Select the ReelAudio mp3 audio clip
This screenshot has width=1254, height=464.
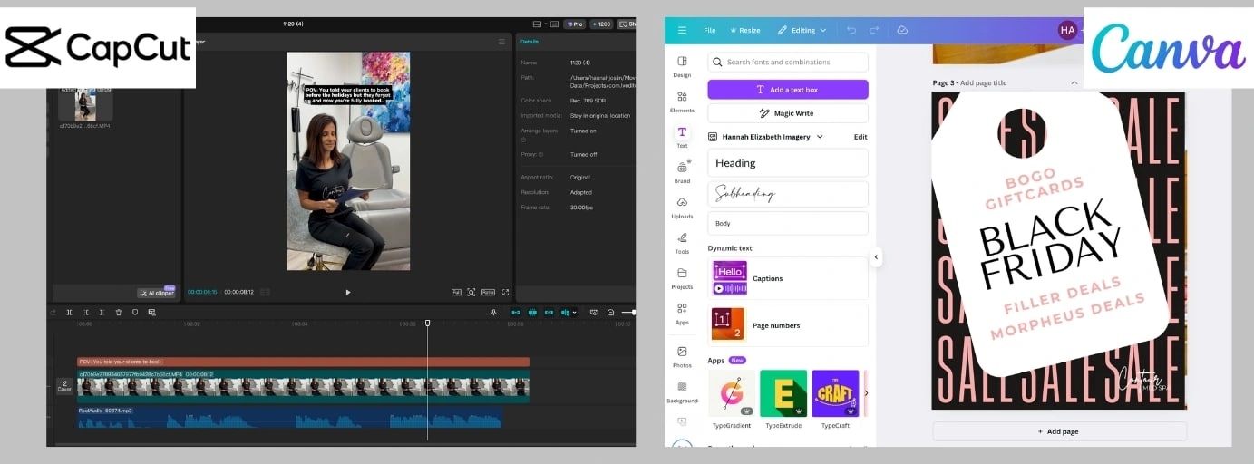coord(289,417)
